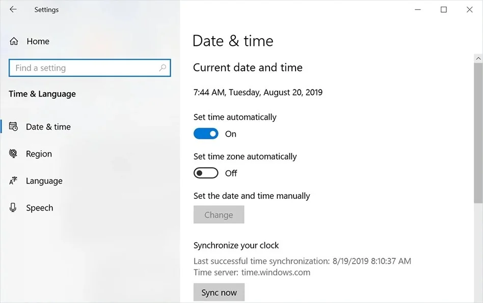
Task: Go to Speech settings
Action: [39, 208]
